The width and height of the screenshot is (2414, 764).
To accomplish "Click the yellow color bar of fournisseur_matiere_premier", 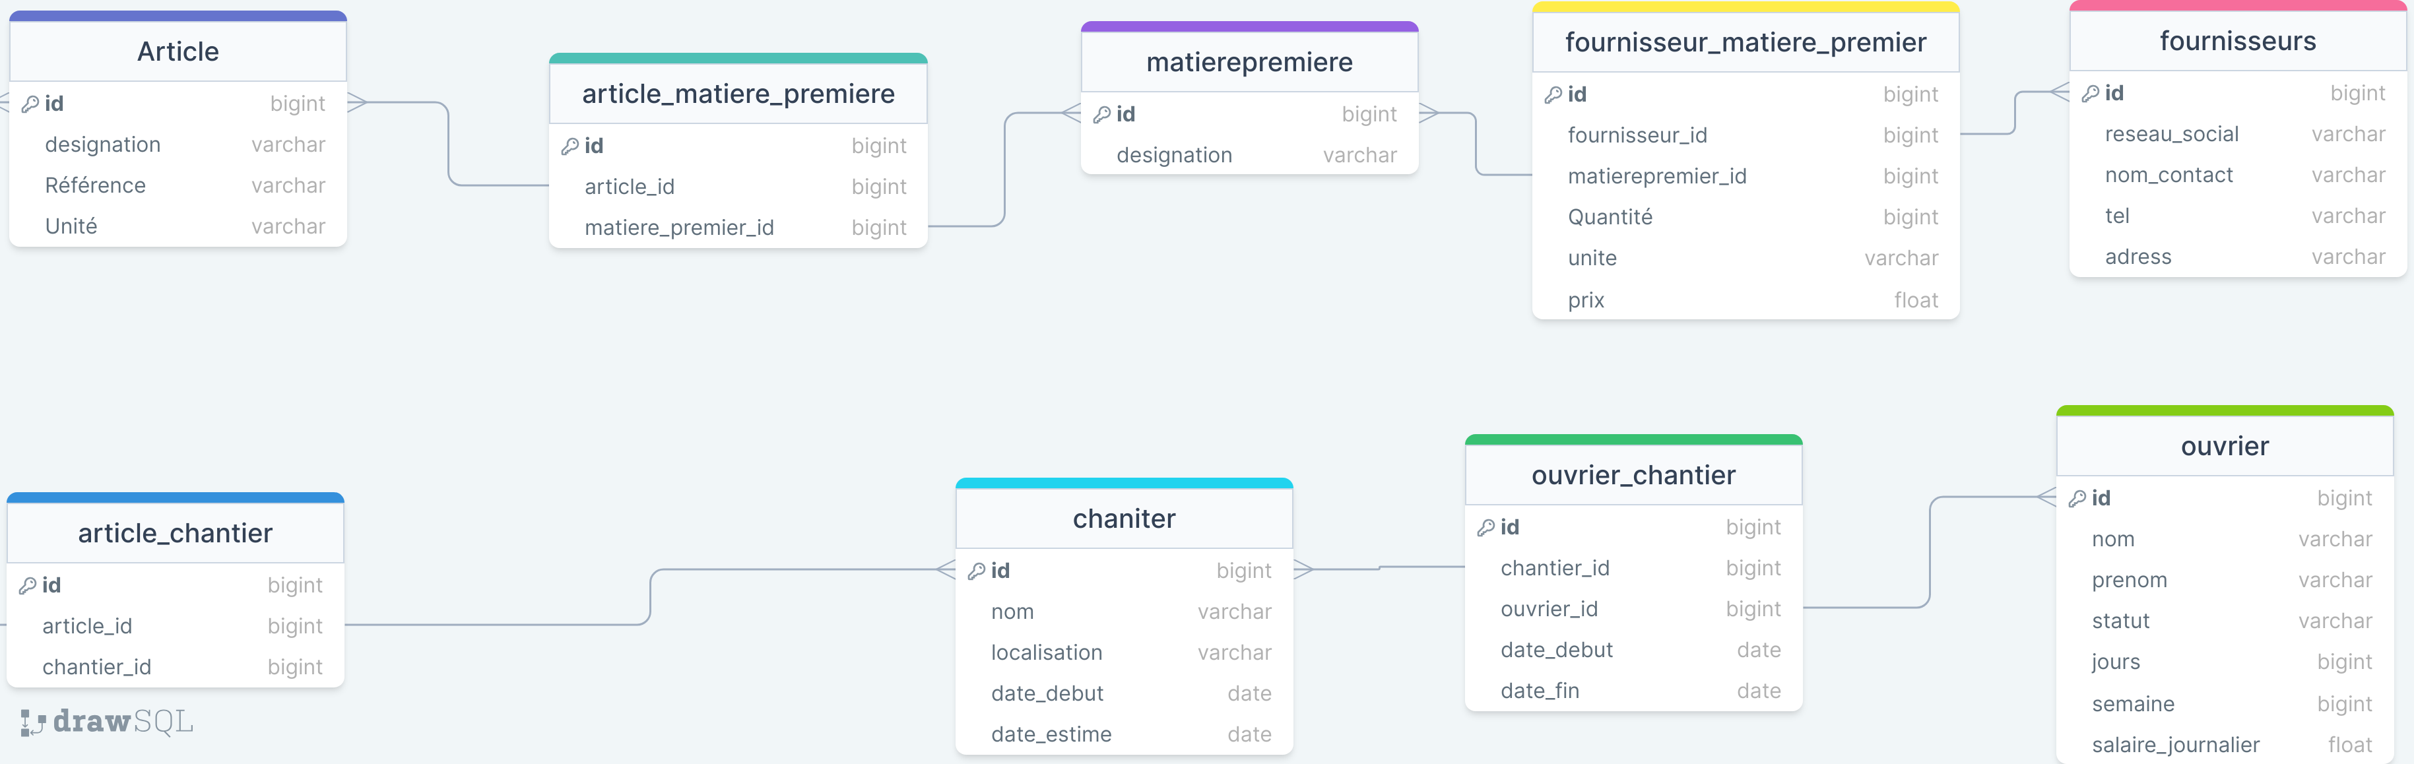I will pos(1745,7).
